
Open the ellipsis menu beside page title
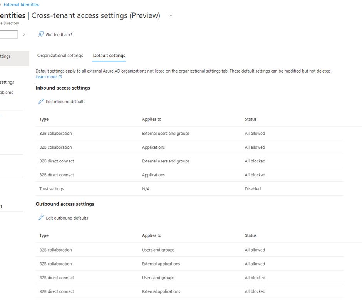click(x=170, y=15)
